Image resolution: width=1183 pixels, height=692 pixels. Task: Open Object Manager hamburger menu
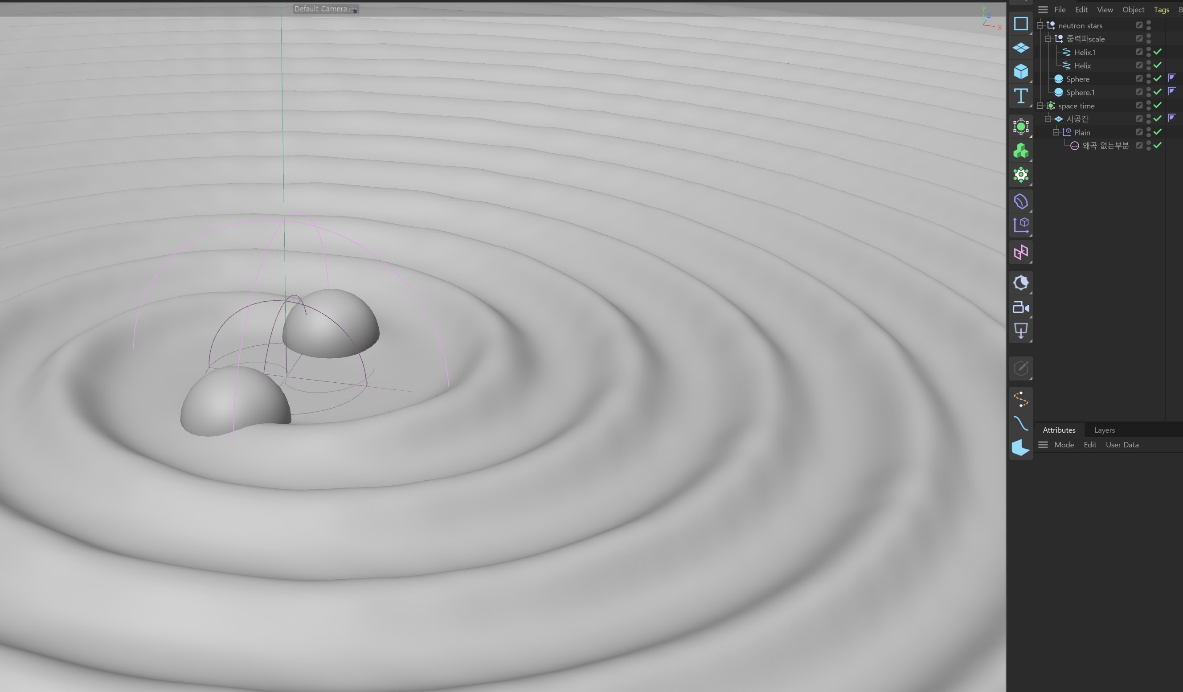coord(1043,9)
